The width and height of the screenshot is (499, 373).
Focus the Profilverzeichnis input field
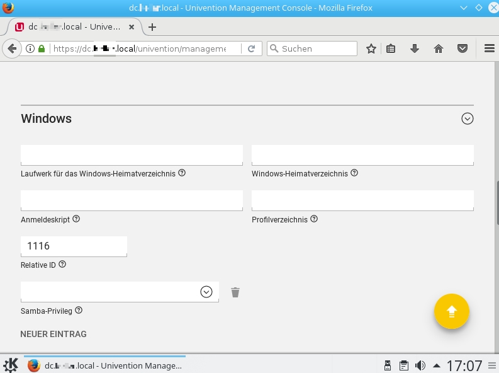pyautogui.click(x=362, y=200)
